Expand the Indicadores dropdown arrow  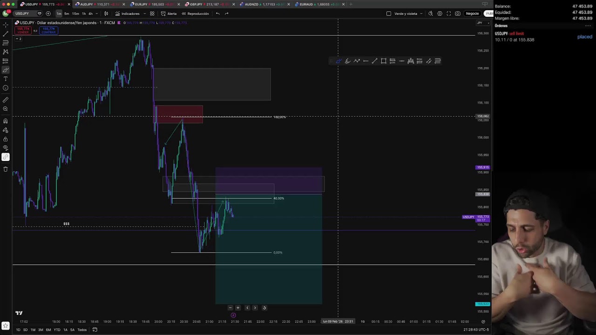point(145,13)
